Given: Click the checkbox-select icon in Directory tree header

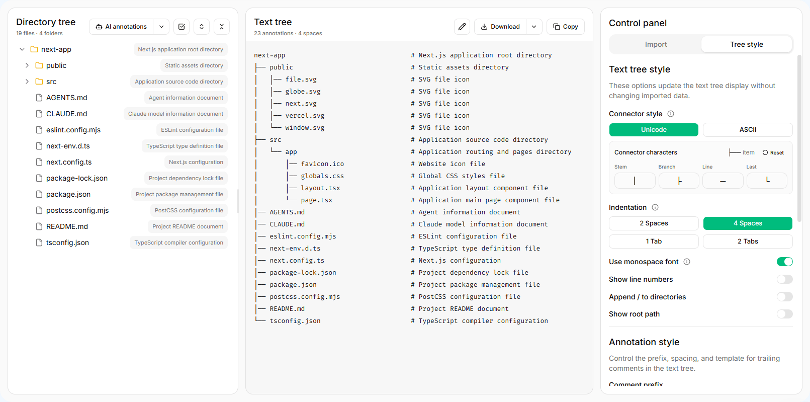Looking at the screenshot, I should [182, 27].
